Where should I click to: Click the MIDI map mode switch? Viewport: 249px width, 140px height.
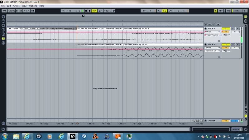[228, 11]
